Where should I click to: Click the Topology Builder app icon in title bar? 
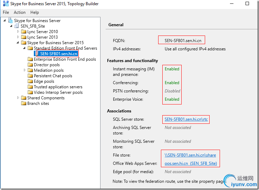pos(6,4)
